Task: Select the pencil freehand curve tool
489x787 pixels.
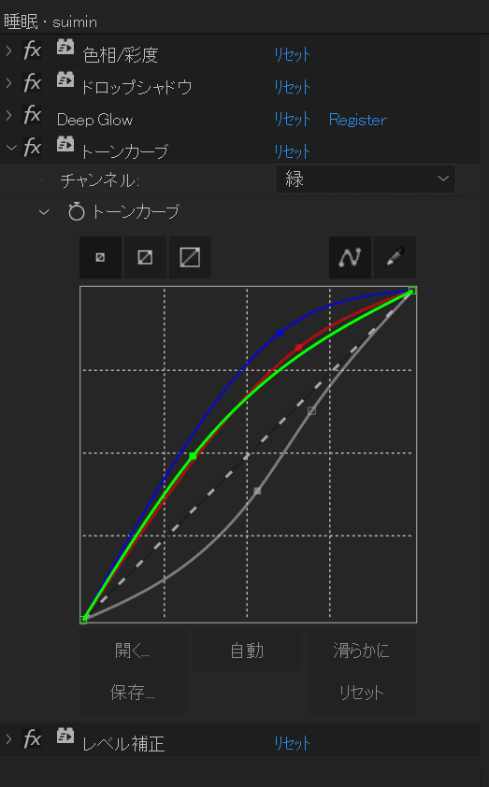Action: (396, 257)
